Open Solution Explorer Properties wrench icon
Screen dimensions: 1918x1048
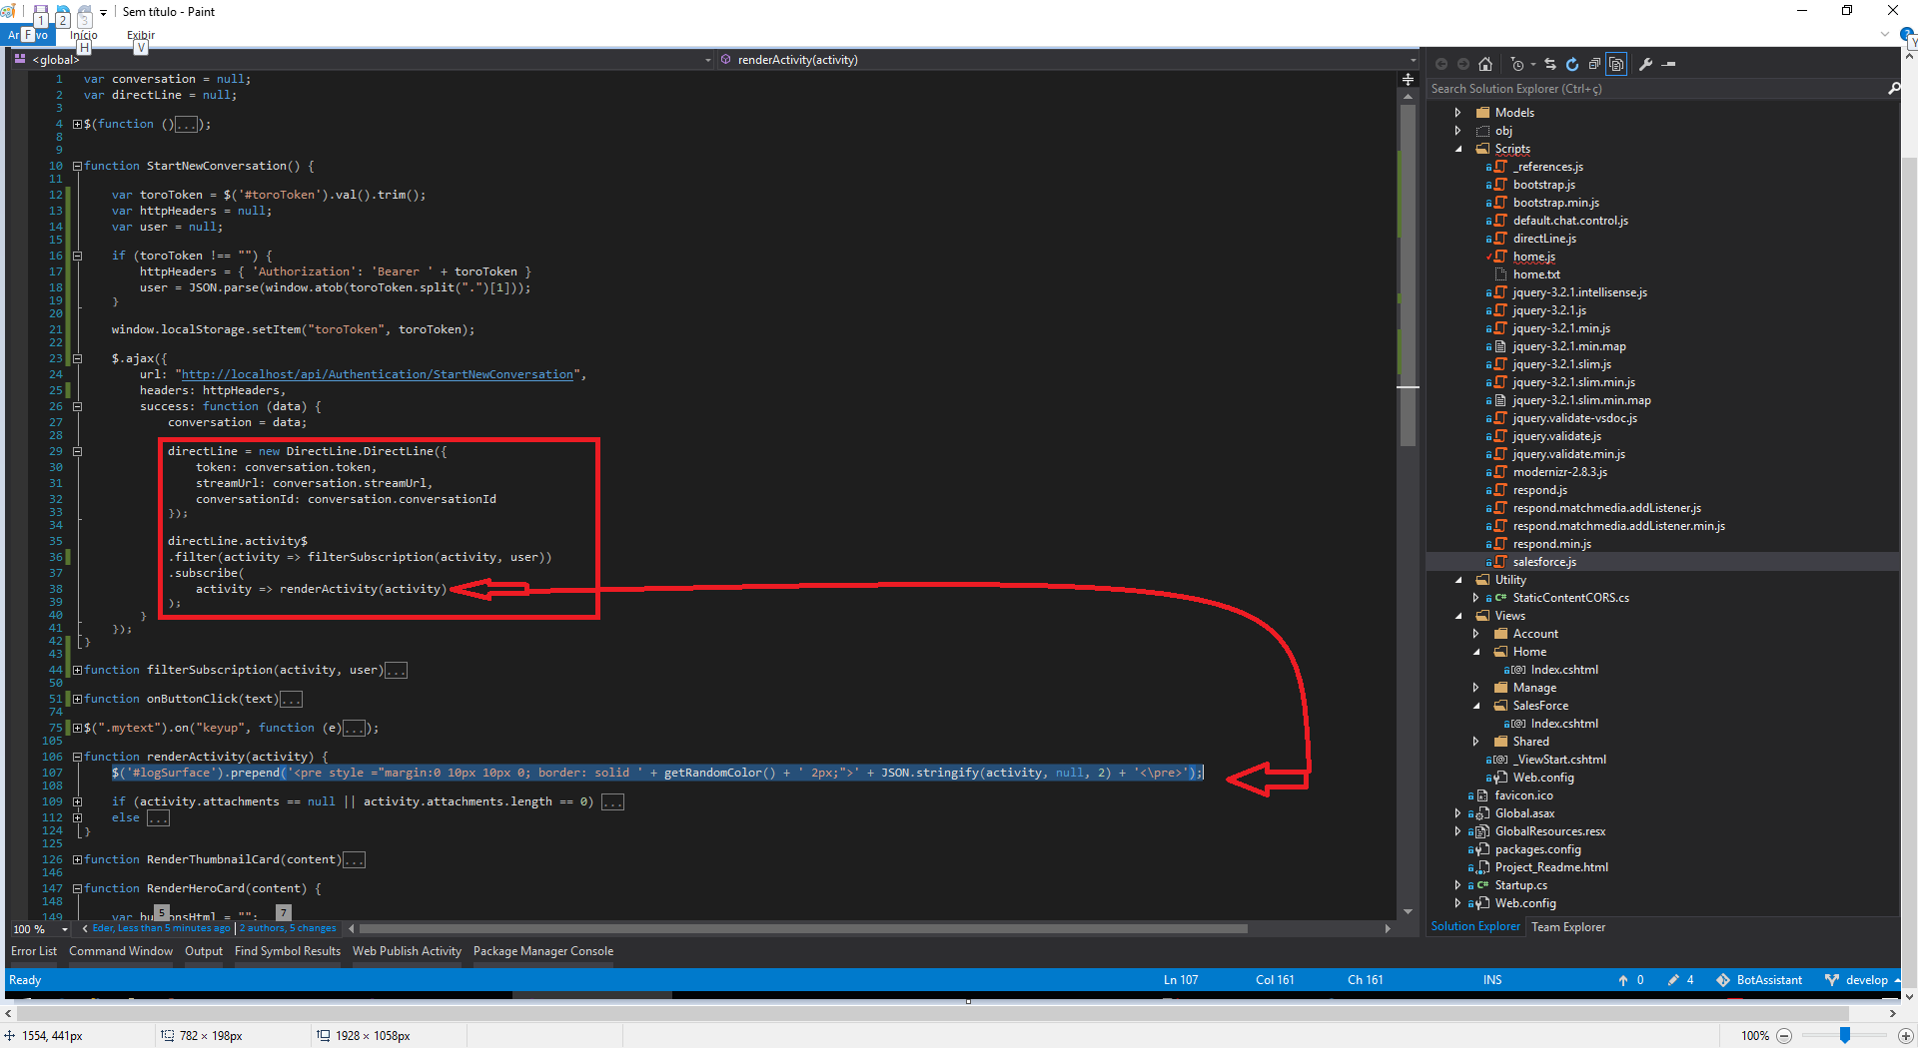(1645, 64)
